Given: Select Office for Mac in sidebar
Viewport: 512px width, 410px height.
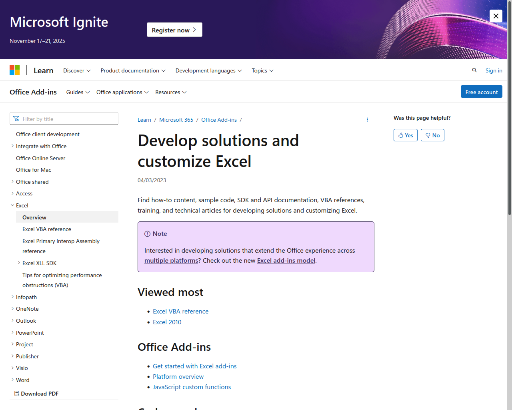Looking at the screenshot, I should 34,170.
